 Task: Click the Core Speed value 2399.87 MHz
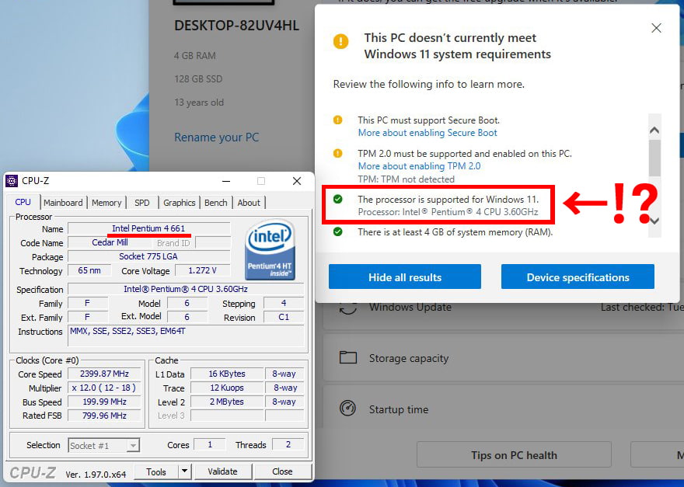pyautogui.click(x=105, y=374)
